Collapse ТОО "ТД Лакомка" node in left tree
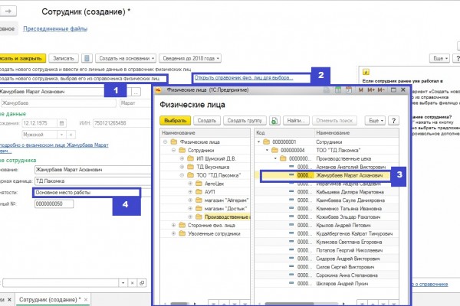This screenshot has height=306, width=460. pyautogui.click(x=182, y=175)
